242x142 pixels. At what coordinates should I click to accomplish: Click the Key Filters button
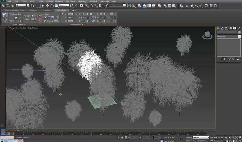203,141
